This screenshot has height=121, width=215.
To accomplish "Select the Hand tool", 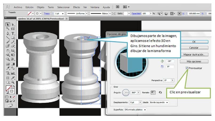I will coord(8,82).
